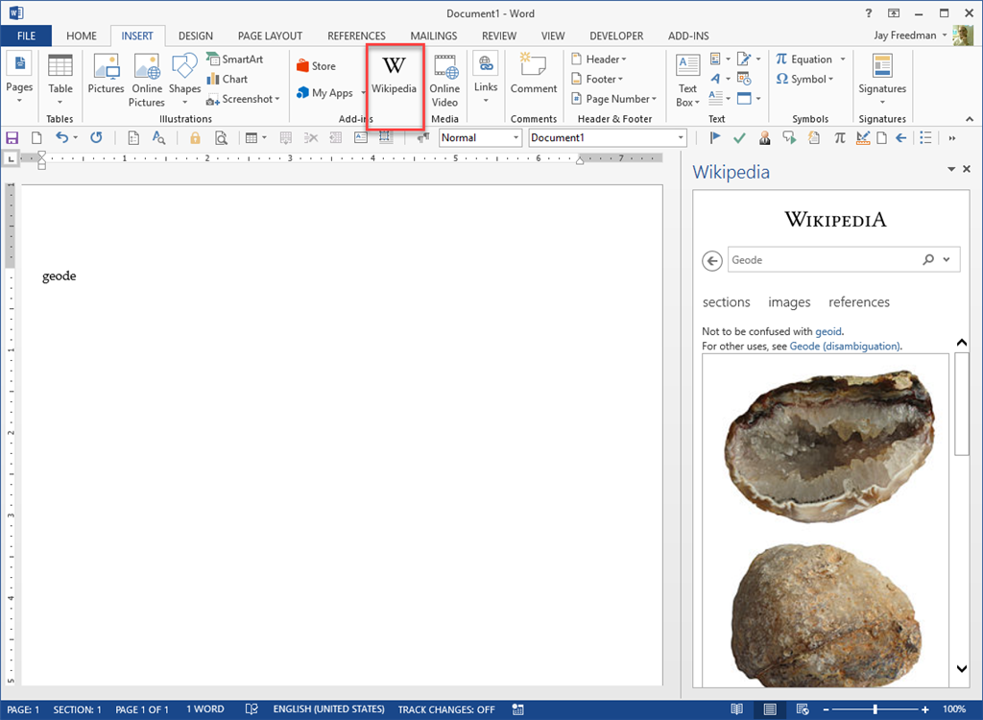983x720 pixels.
Task: Click the Undo arrow icon
Action: click(61, 137)
